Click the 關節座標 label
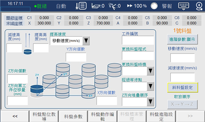The width and height of the screenshot is (205, 122). [14, 18]
